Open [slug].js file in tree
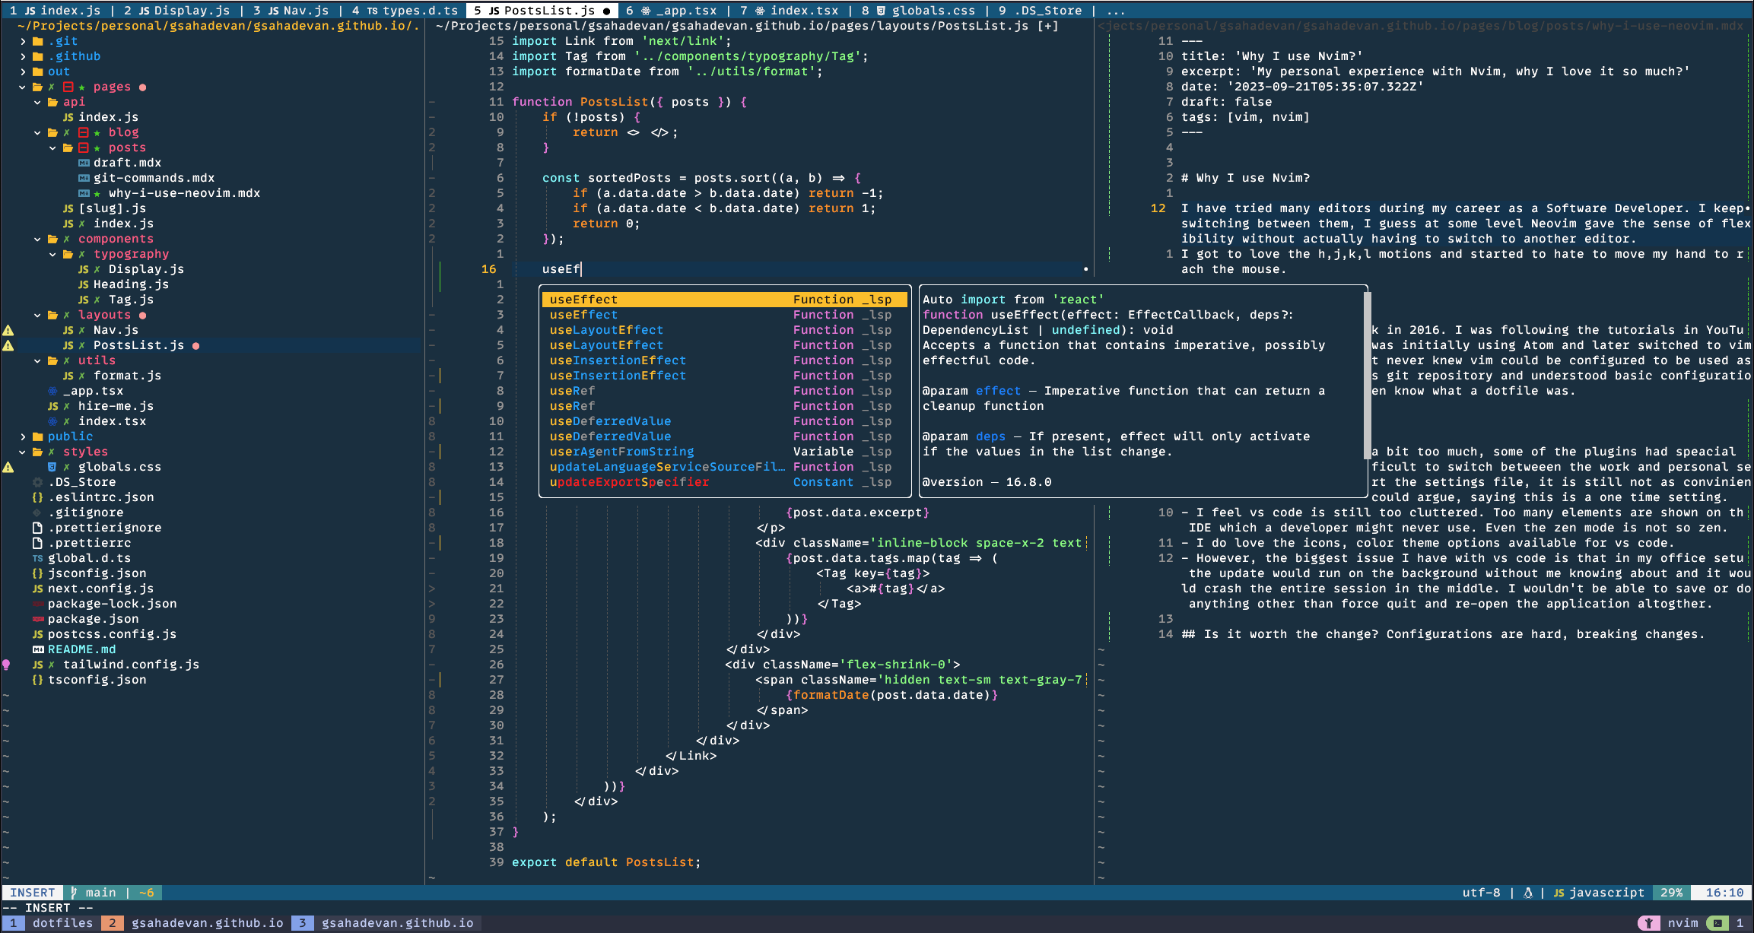Screen dimensions: 1754x933 112,208
